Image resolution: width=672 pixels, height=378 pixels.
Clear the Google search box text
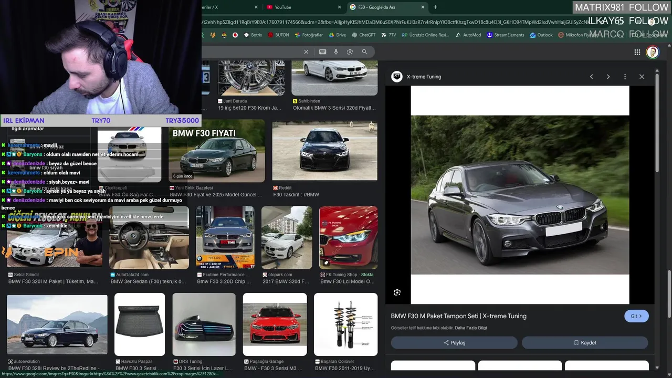point(306,51)
